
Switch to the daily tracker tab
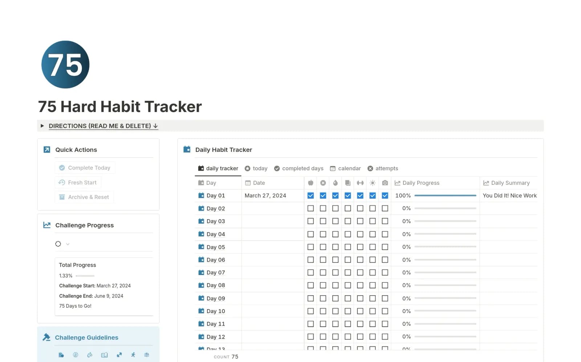[x=218, y=168]
